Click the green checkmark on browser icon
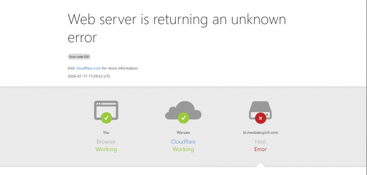Viewport: 367px width, 175px height. point(106,118)
